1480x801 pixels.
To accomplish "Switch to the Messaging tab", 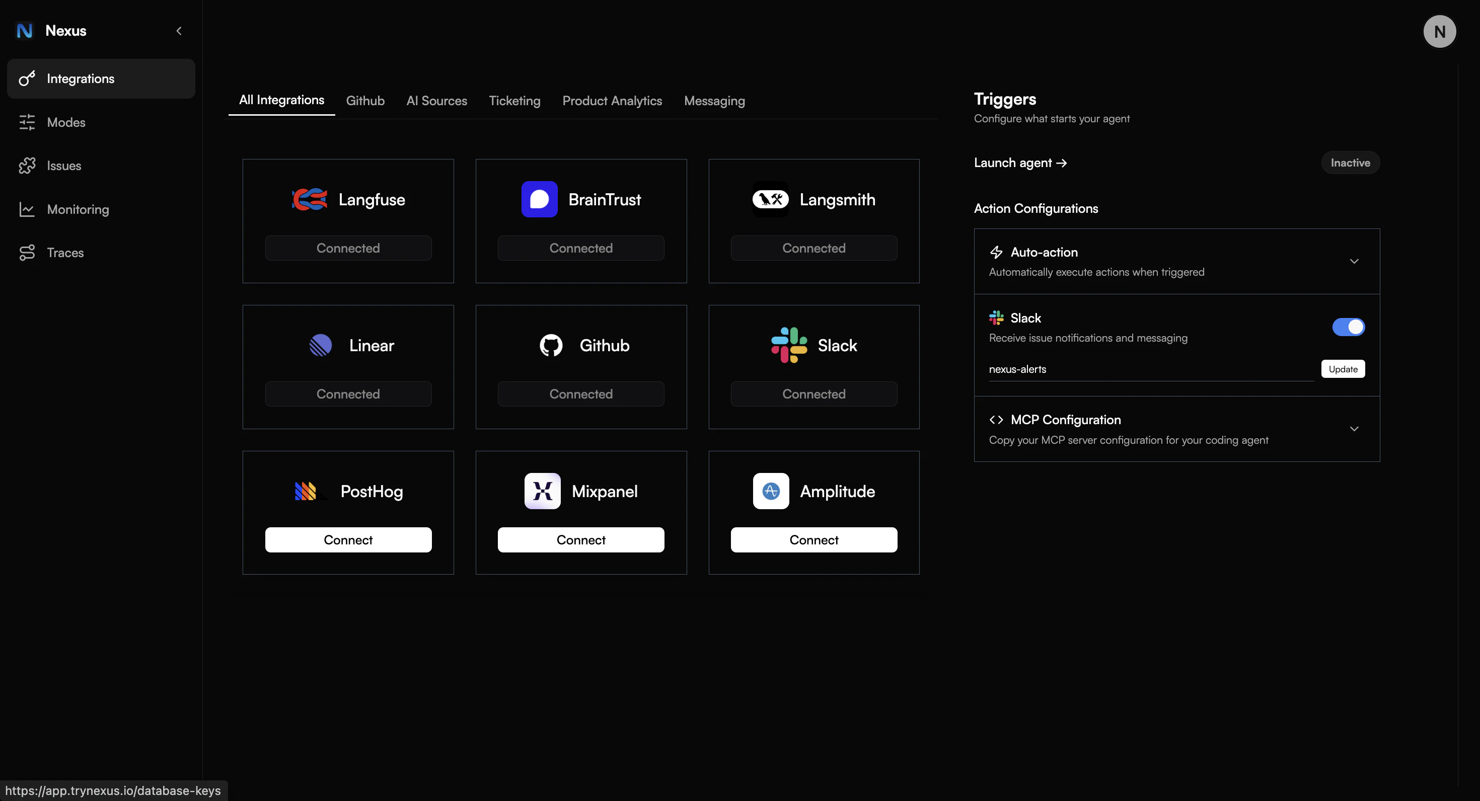I will point(715,101).
